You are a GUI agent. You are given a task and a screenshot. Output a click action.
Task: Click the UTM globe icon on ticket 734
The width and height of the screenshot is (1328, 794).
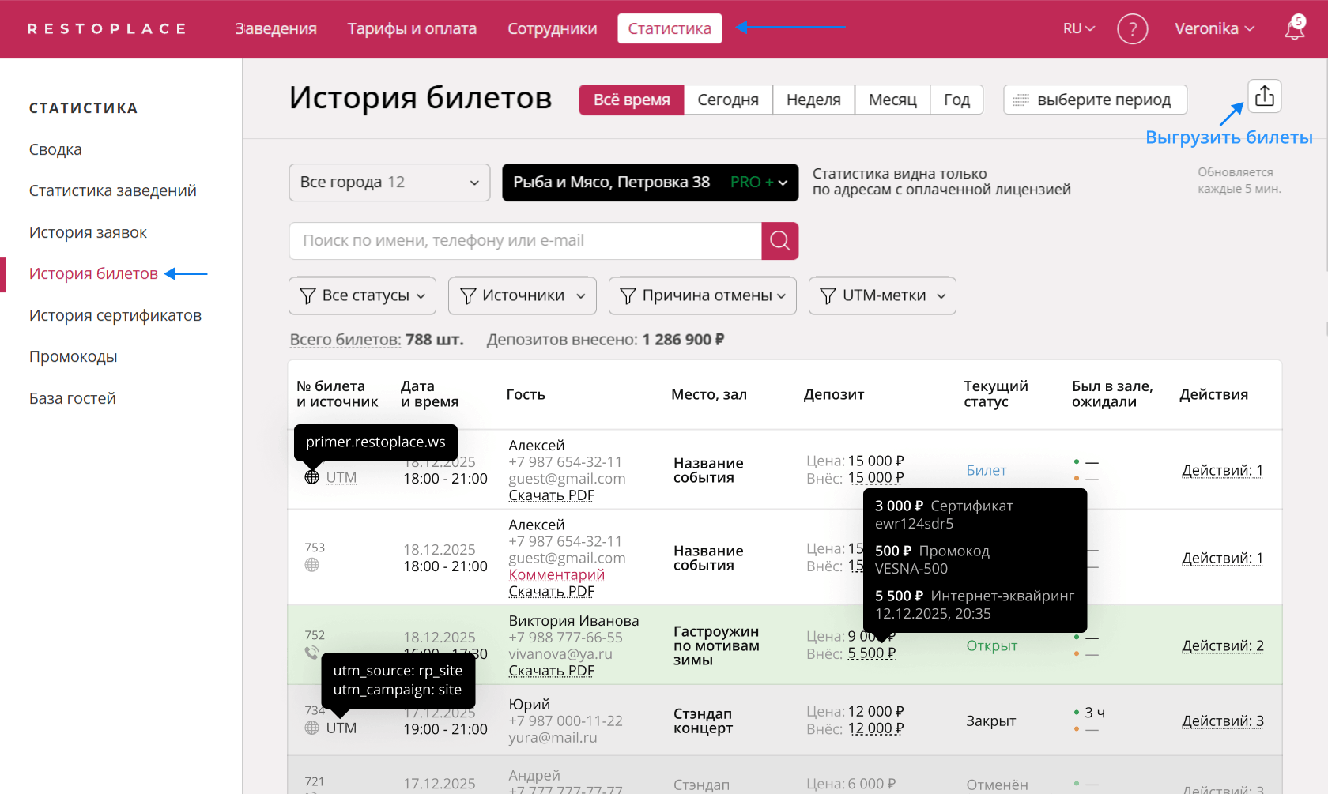pos(312,727)
